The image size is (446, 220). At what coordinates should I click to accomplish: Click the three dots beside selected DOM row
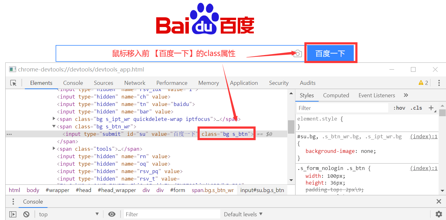coord(9,134)
